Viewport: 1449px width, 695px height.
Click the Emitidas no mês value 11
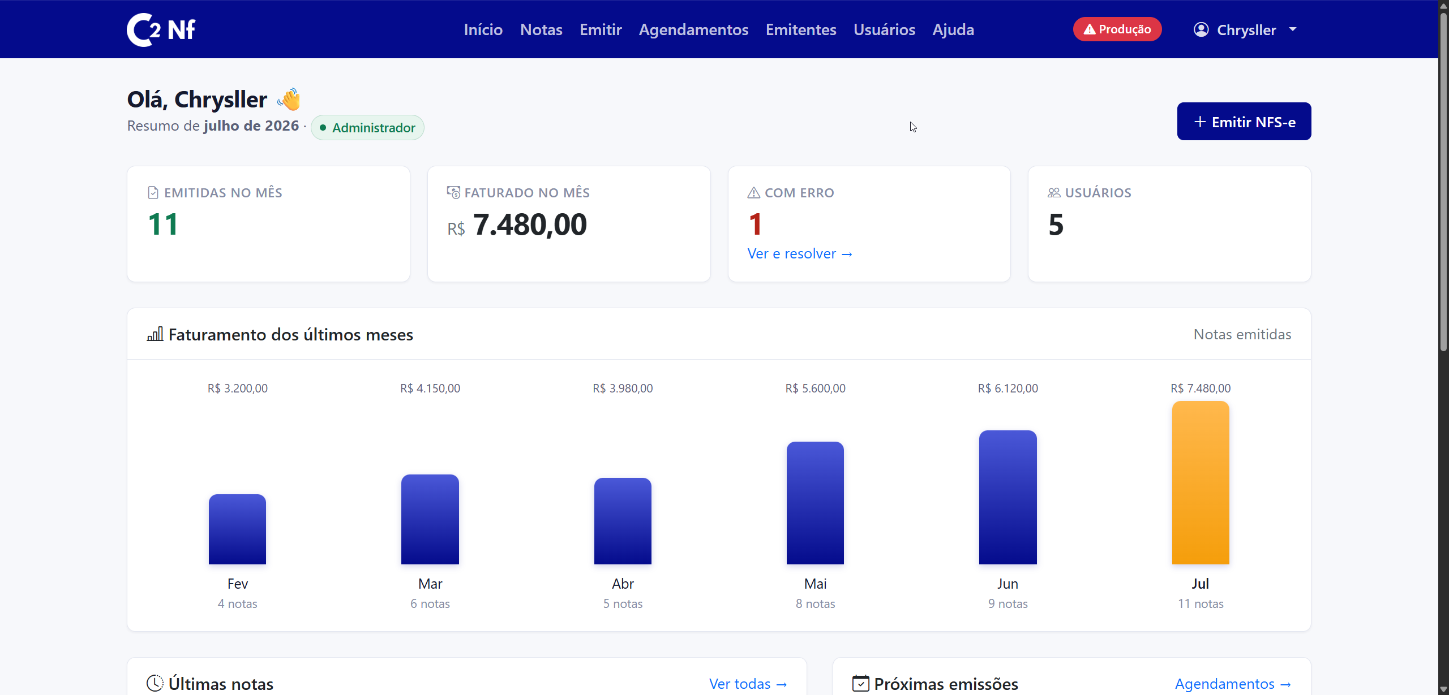tap(163, 225)
